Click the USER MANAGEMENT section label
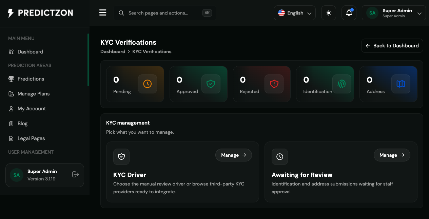 (31, 152)
